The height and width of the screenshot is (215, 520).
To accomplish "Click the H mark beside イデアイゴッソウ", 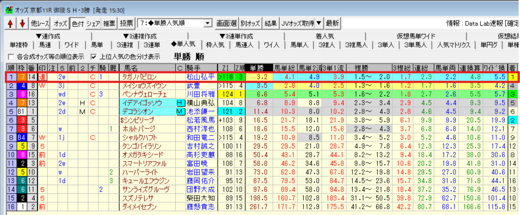I will 179,102.
